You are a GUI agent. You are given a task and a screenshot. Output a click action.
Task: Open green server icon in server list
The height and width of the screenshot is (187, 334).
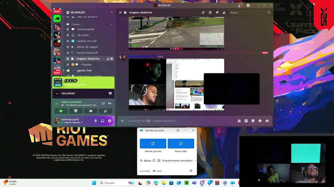(x=57, y=18)
